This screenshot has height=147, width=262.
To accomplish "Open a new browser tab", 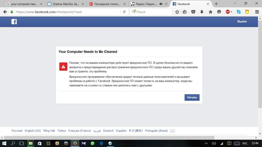I will click(216, 4).
